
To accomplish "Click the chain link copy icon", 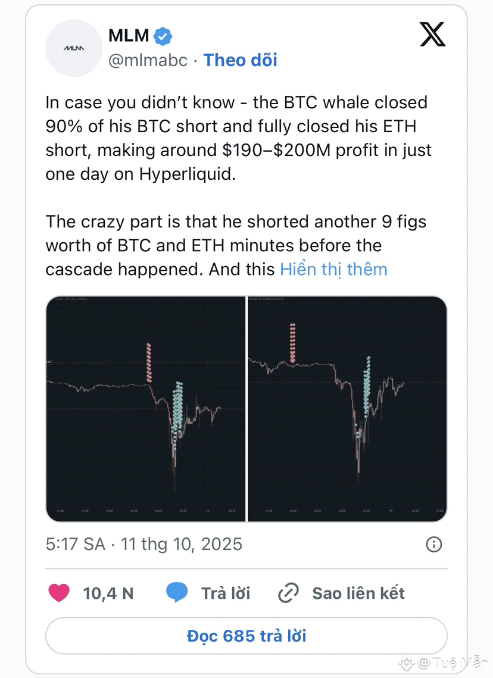I will [x=289, y=593].
